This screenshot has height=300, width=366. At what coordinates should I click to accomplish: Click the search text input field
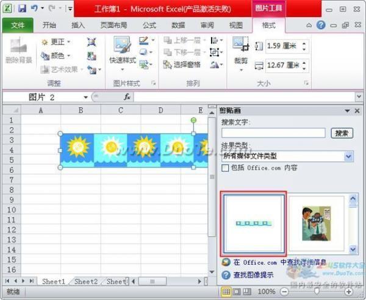point(273,133)
